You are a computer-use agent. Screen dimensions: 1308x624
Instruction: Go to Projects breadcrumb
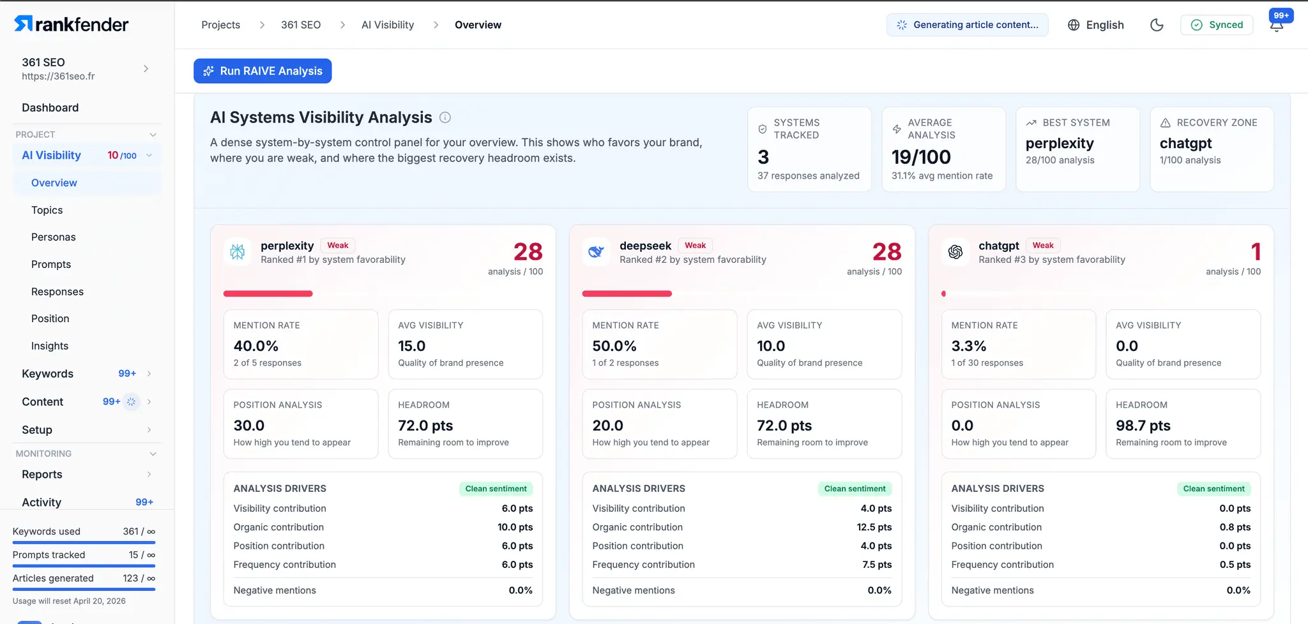coord(221,25)
